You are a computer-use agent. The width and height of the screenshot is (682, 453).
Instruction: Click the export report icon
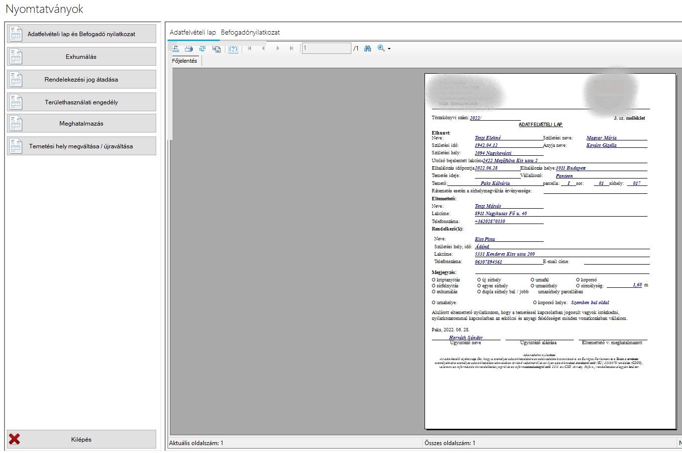175,48
